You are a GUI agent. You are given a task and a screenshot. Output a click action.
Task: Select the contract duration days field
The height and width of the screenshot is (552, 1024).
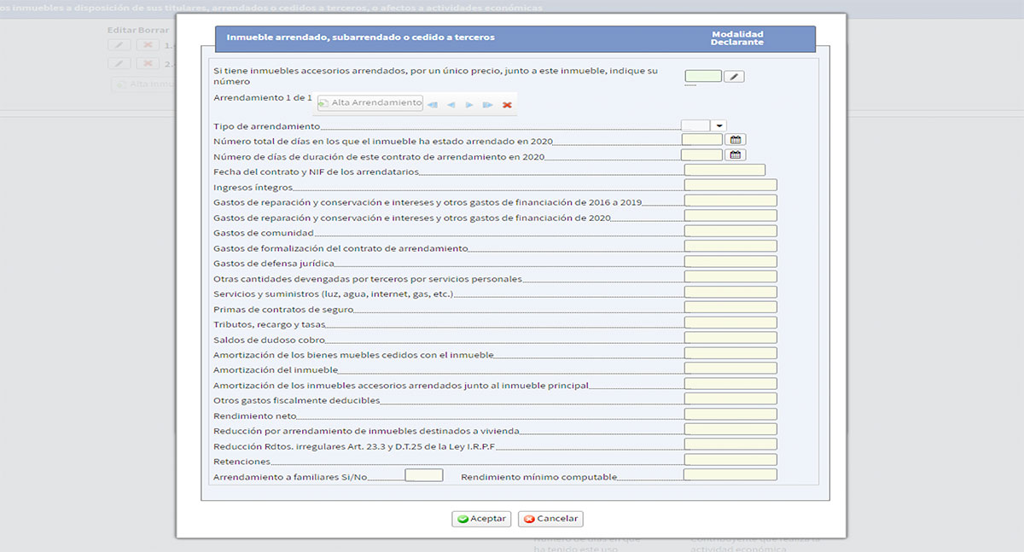(702, 155)
